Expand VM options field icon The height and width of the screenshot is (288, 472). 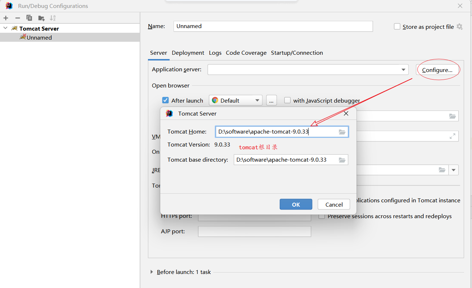(x=453, y=136)
